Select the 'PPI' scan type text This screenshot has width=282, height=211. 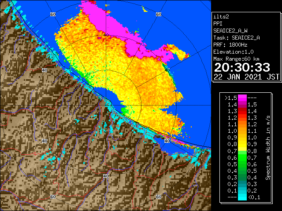pyautogui.click(x=218, y=24)
